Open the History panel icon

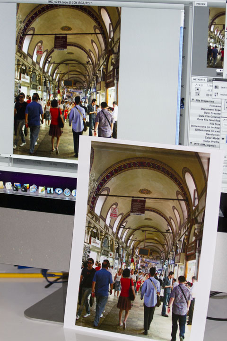click(x=216, y=94)
